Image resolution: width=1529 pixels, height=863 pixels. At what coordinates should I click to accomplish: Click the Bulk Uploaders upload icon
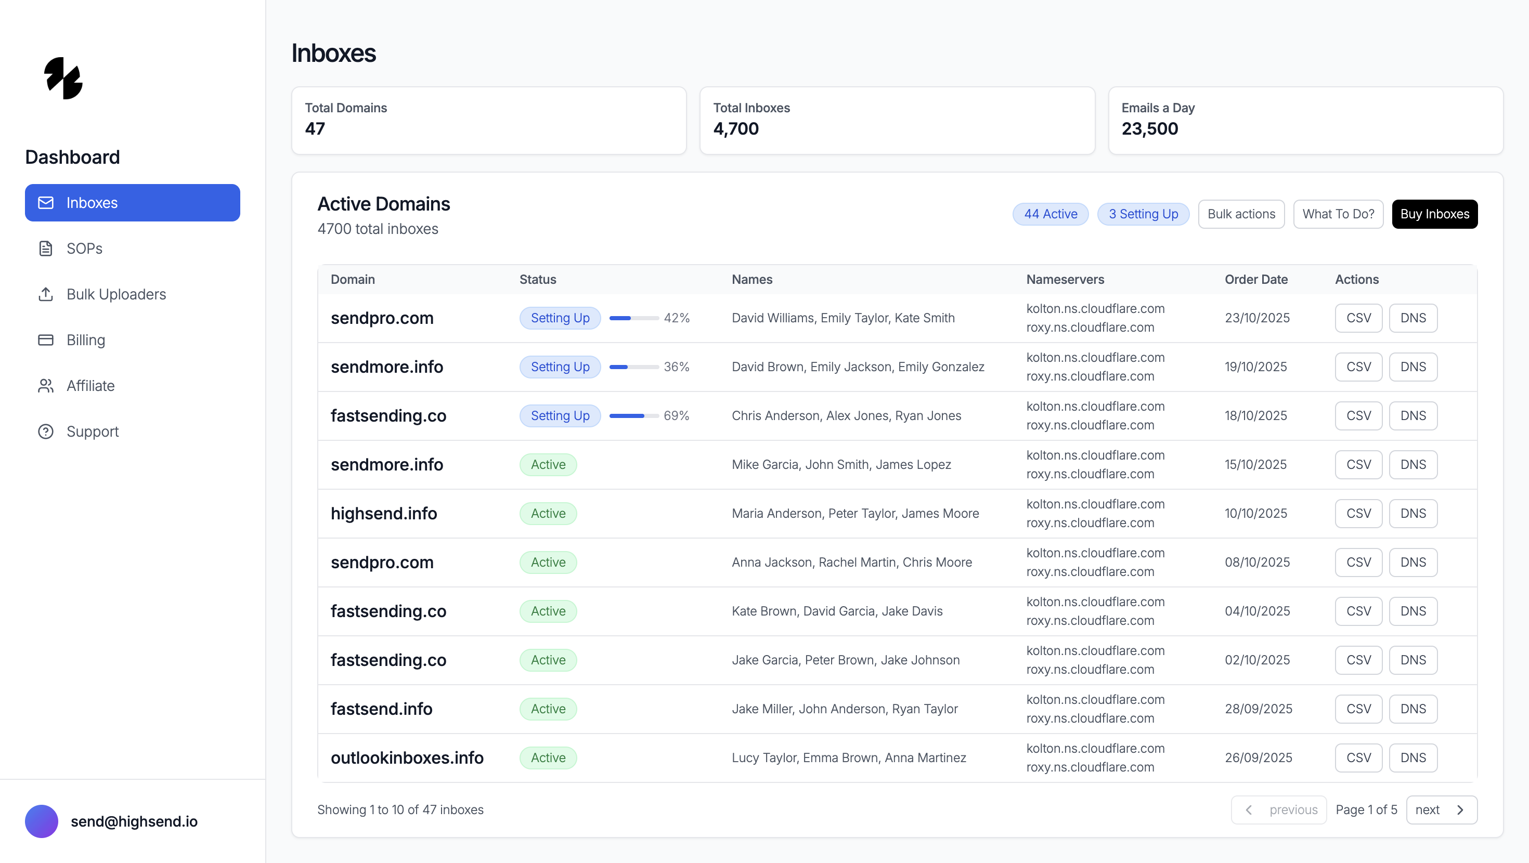[46, 294]
